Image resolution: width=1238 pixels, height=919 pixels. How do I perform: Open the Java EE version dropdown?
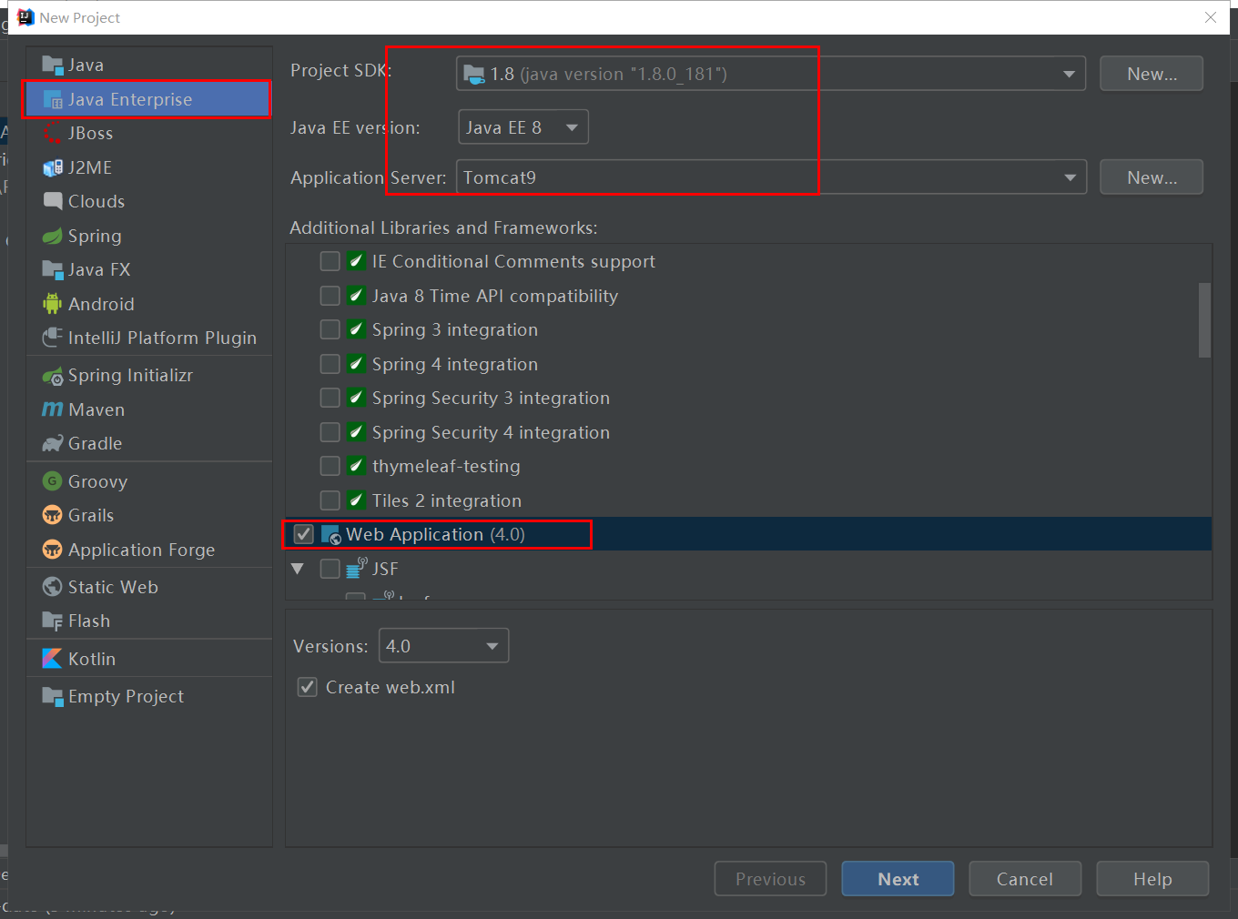pyautogui.click(x=523, y=127)
